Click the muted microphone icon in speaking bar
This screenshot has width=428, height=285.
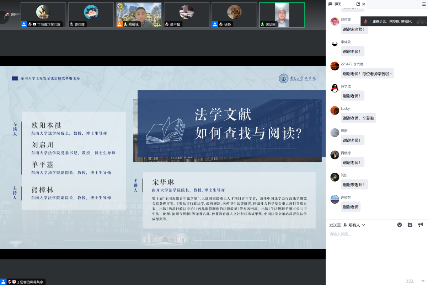click(365, 21)
